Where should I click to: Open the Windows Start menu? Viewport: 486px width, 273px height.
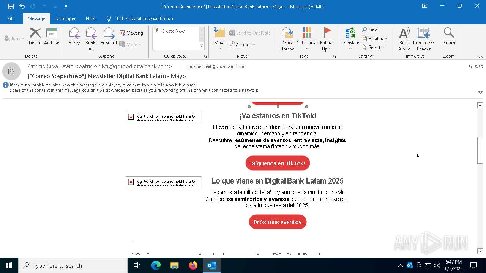tap(9, 265)
